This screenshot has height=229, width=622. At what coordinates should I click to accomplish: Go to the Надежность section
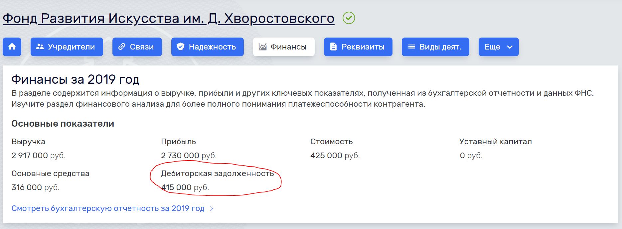point(212,47)
